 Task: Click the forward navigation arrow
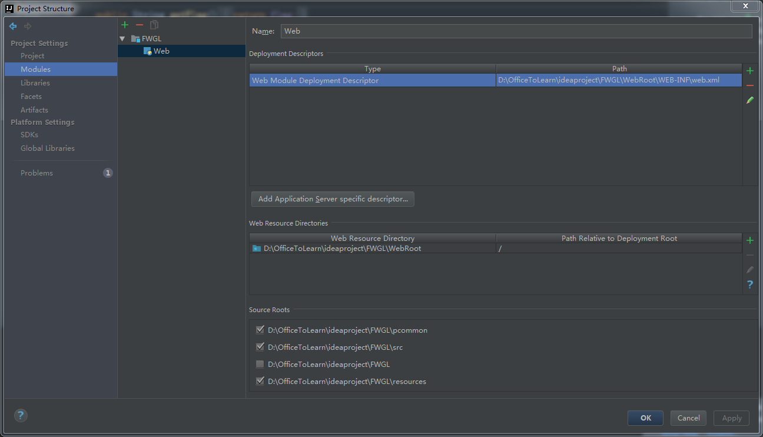click(x=28, y=27)
